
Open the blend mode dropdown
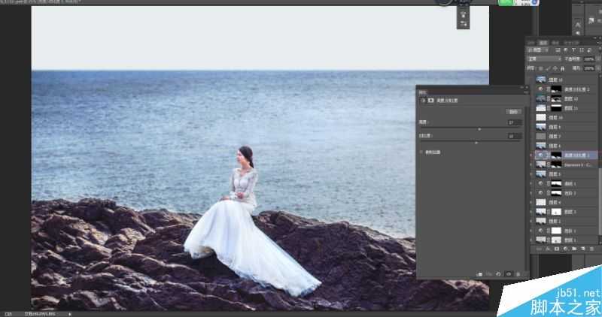543,58
